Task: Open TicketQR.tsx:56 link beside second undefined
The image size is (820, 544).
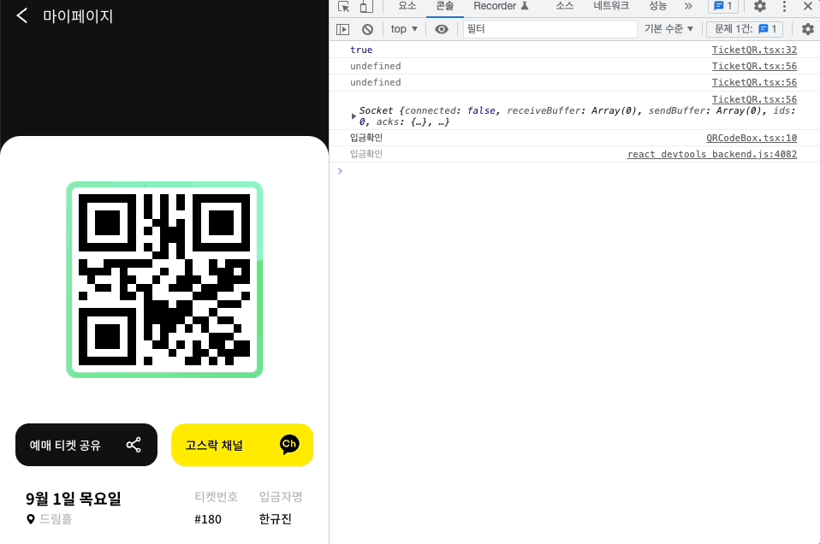Action: coord(754,82)
